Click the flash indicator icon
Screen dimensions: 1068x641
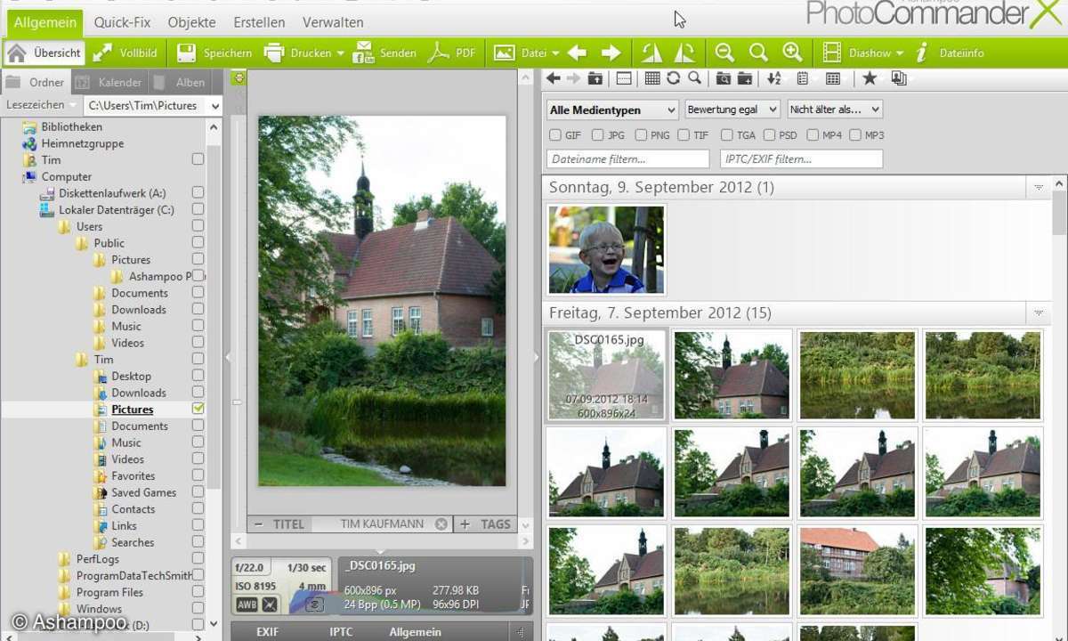click(x=270, y=604)
